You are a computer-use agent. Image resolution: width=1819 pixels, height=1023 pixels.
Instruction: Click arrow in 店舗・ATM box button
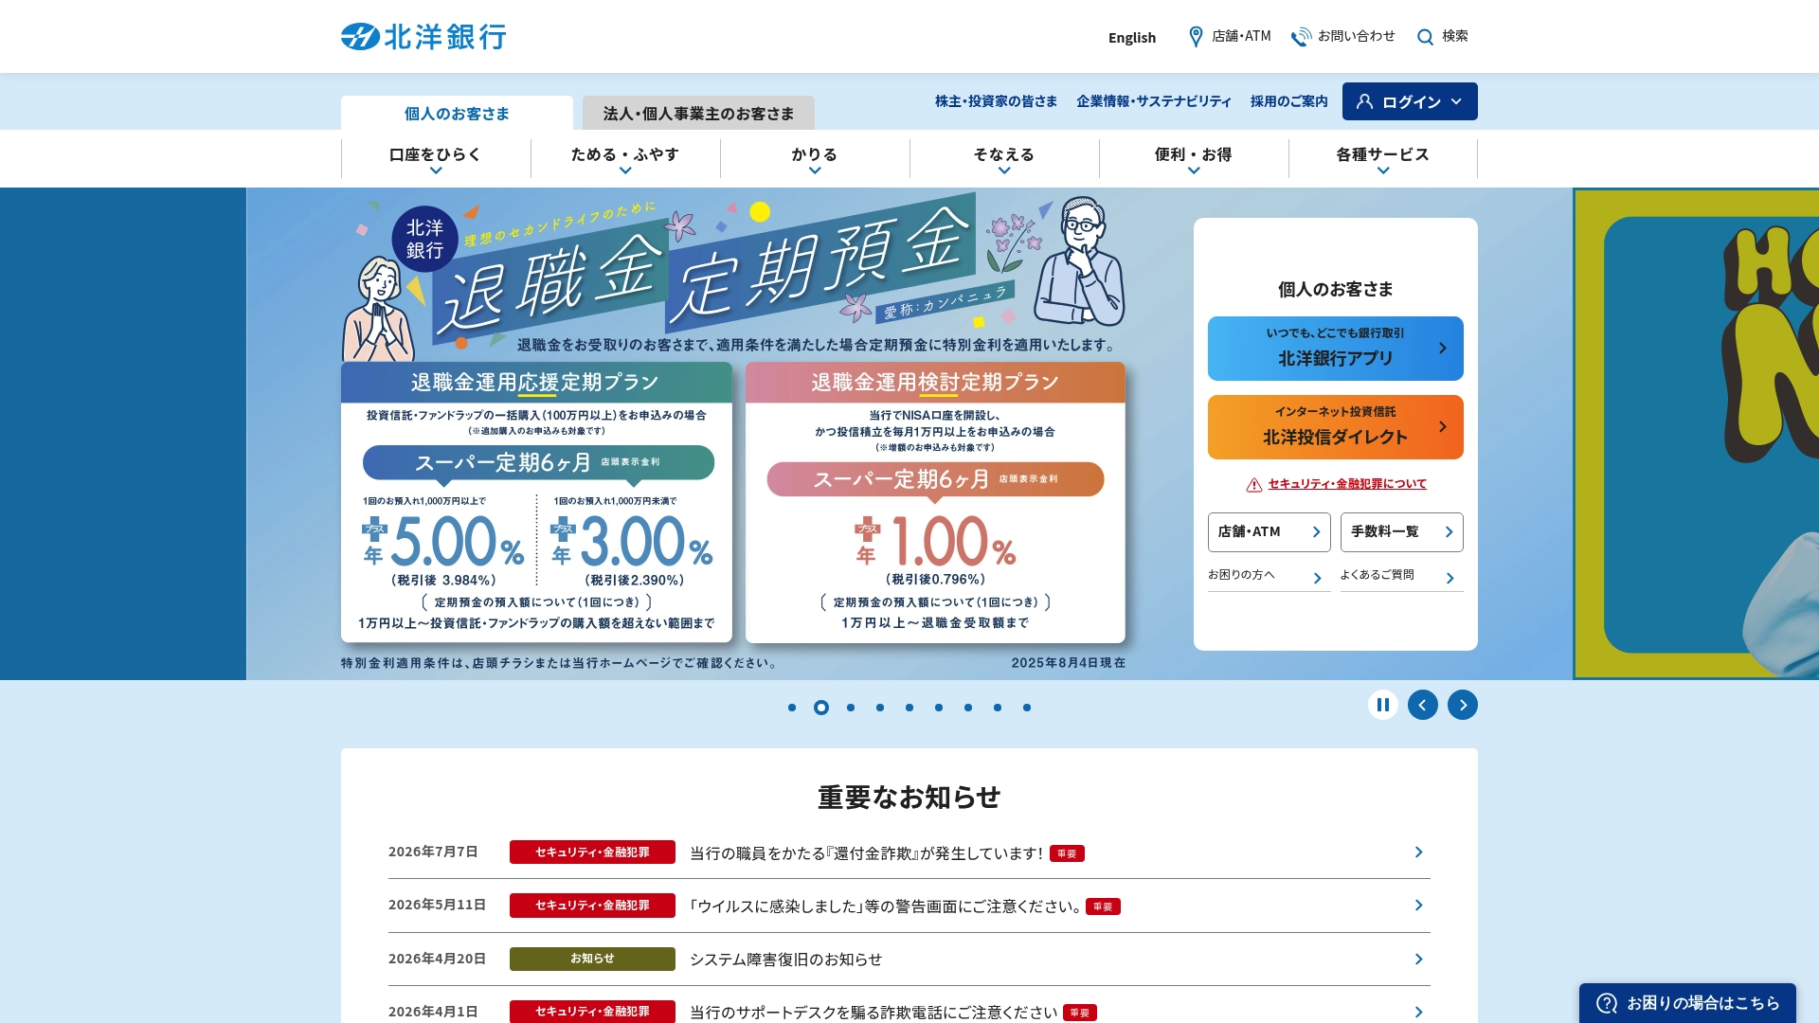[x=1316, y=532]
